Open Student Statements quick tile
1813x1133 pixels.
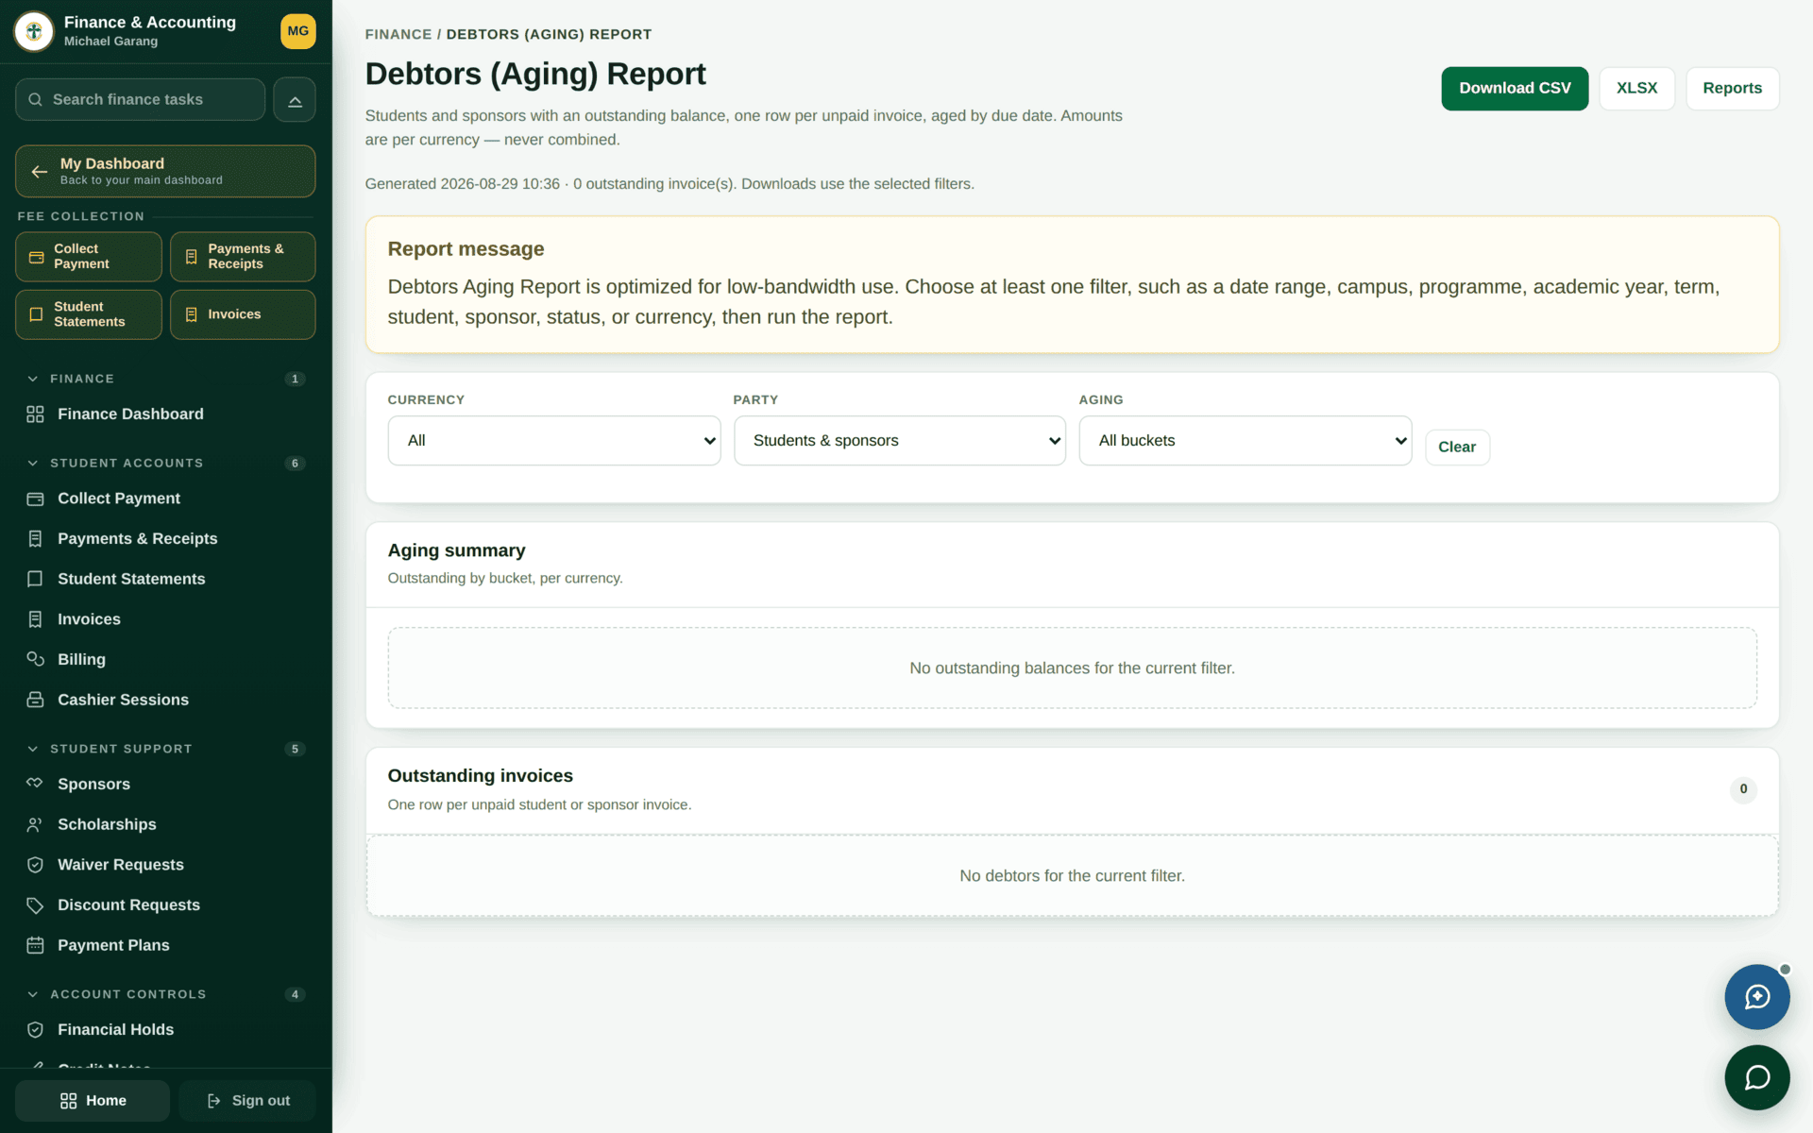pyautogui.click(x=89, y=314)
